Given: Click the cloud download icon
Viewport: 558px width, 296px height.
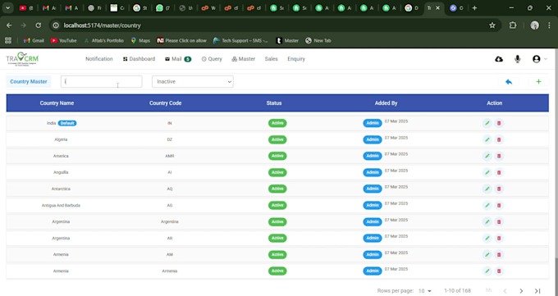Looking at the screenshot, I should 499,59.
